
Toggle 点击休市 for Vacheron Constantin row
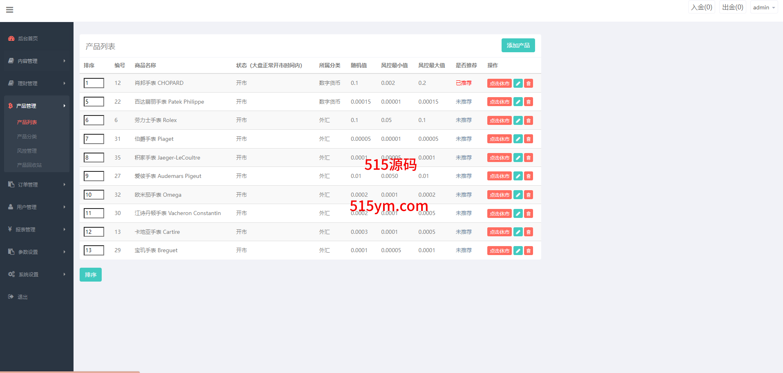coord(499,213)
